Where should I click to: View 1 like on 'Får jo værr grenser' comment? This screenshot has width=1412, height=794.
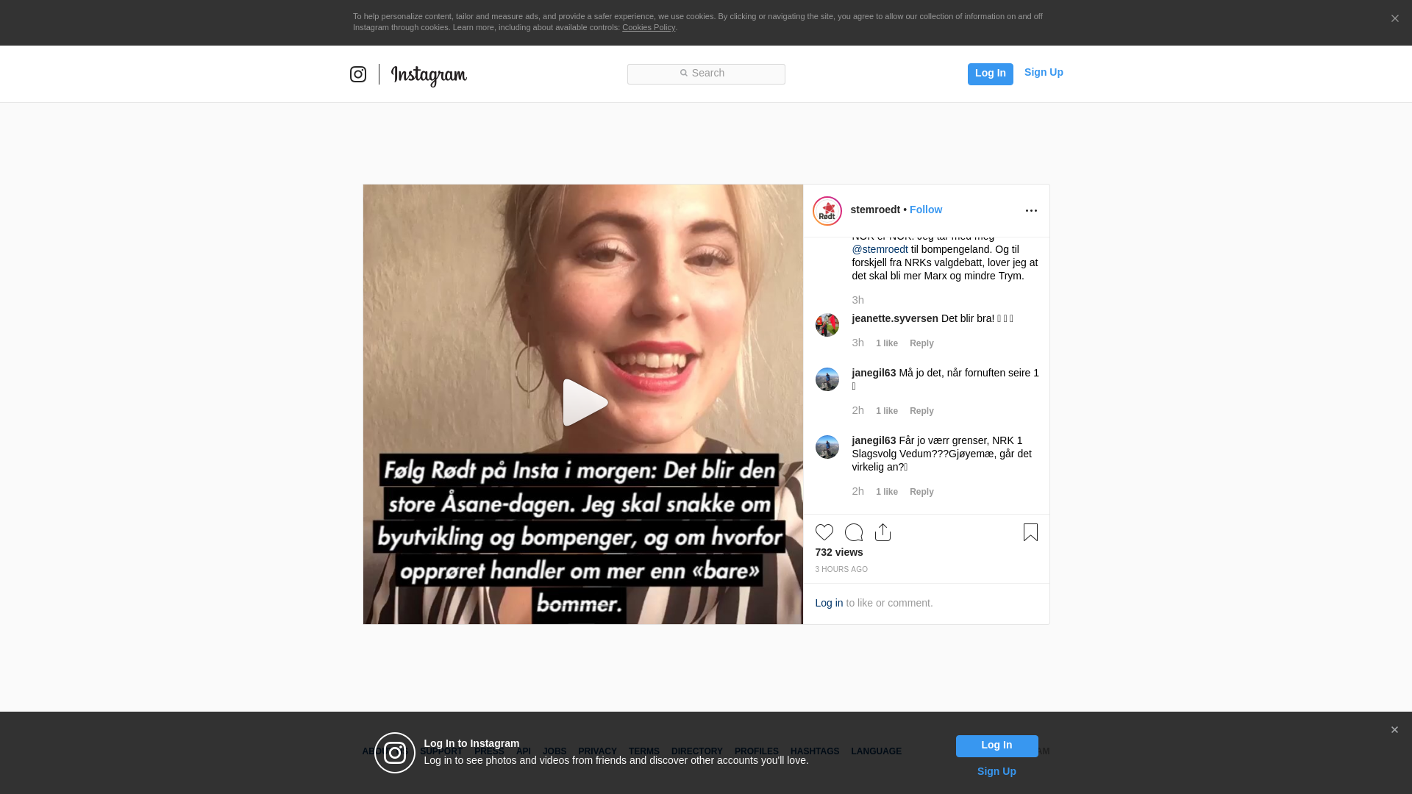[x=887, y=492]
